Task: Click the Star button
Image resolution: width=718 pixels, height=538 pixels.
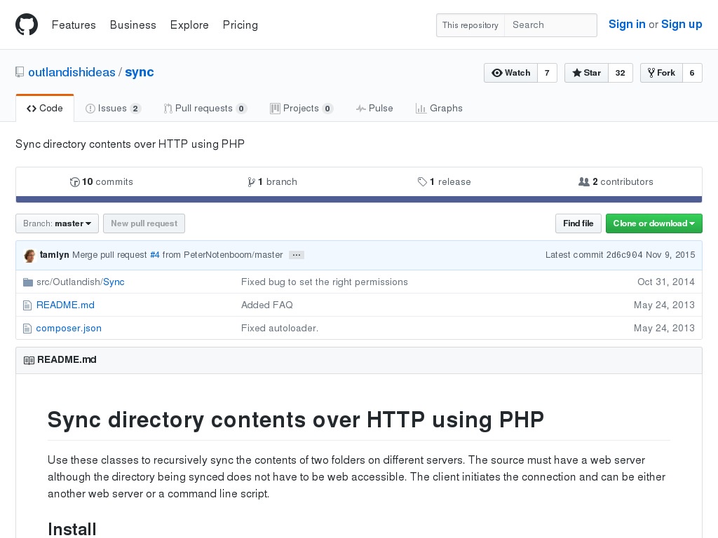Action: click(x=587, y=73)
